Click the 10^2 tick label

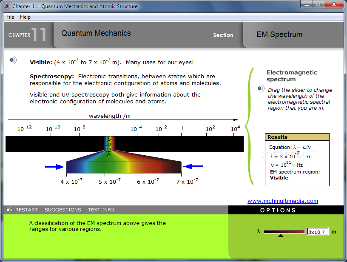tap(210, 128)
